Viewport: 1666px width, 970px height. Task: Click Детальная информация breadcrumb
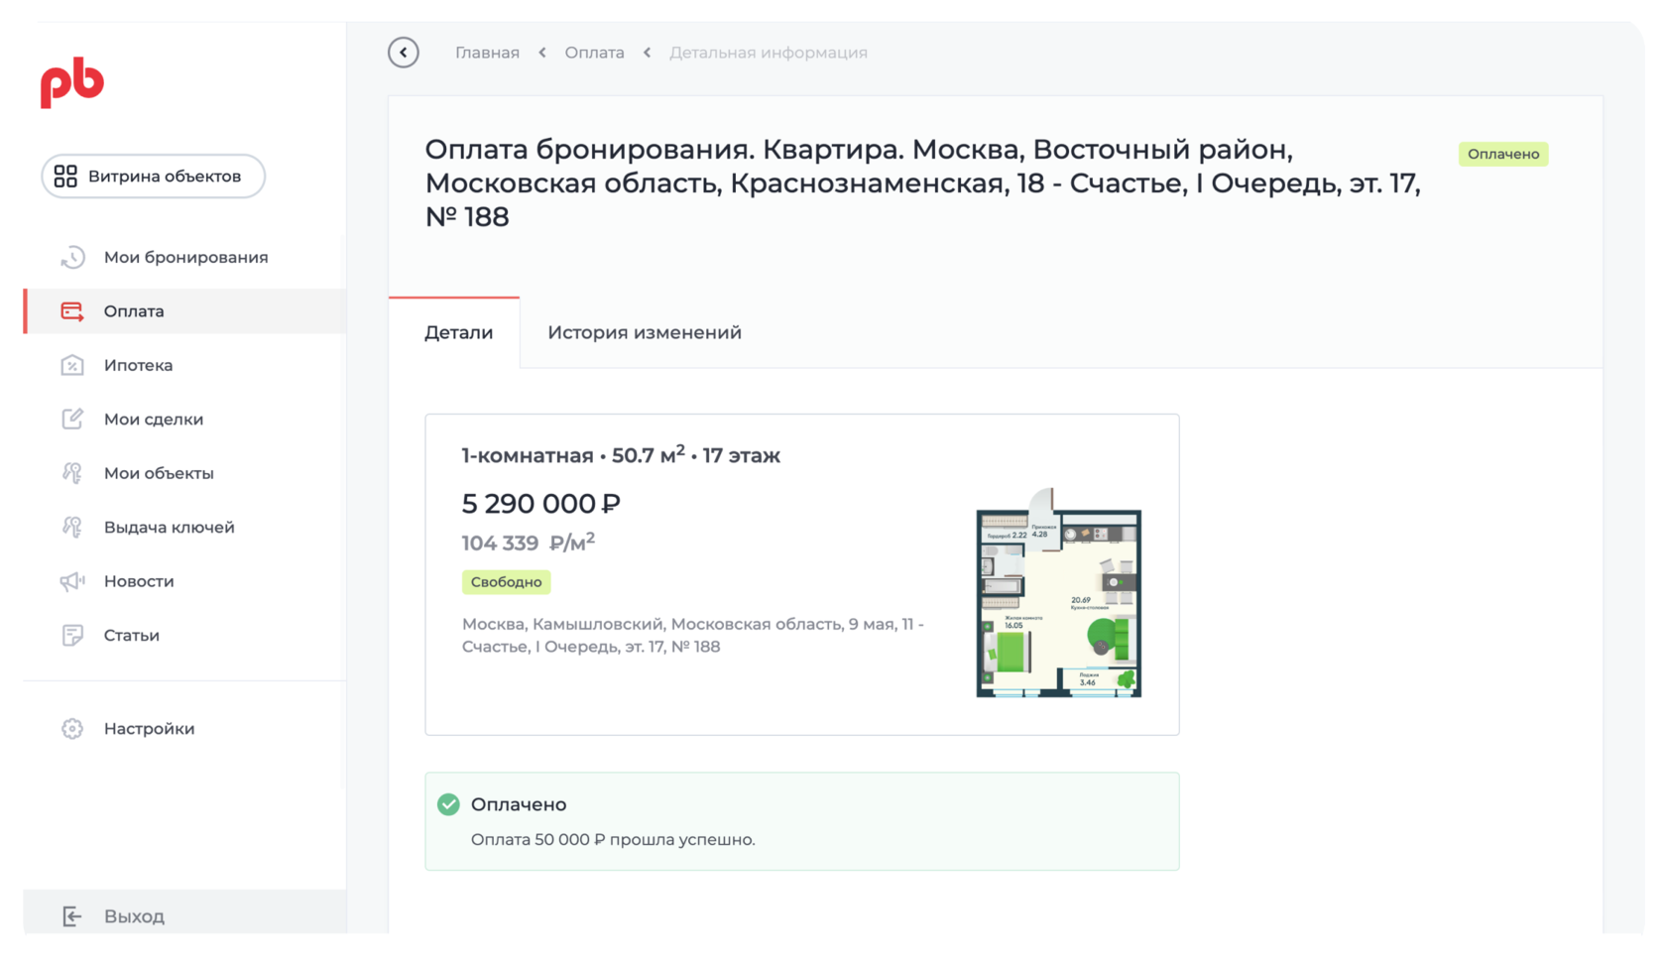[769, 53]
